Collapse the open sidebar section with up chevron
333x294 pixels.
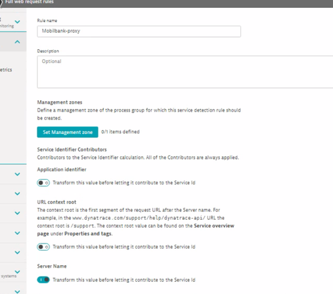17,42
